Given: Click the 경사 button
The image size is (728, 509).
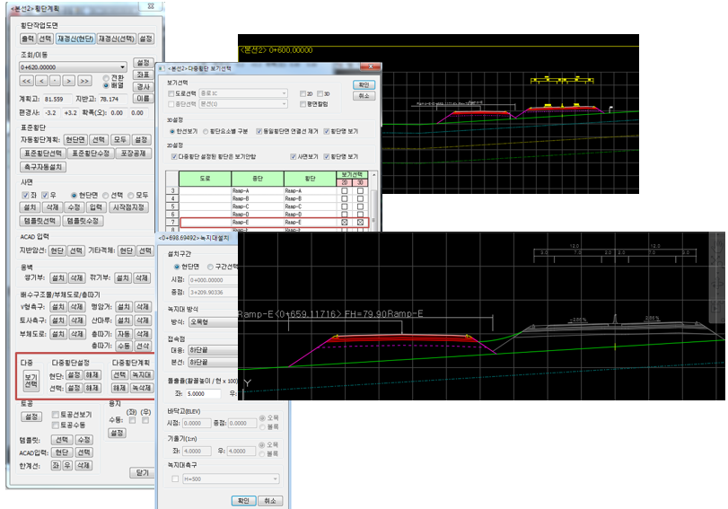Looking at the screenshot, I should coord(143,86).
